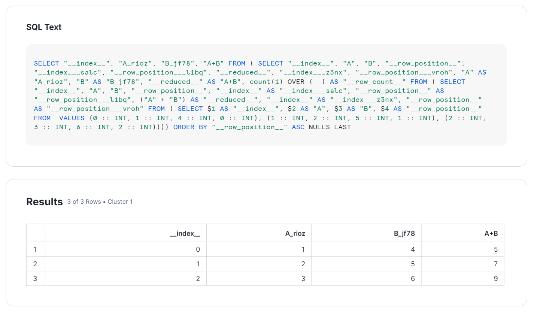The image size is (534, 312).
Task: Click 'count(1) OVER' in SQL text
Action: [277, 82]
